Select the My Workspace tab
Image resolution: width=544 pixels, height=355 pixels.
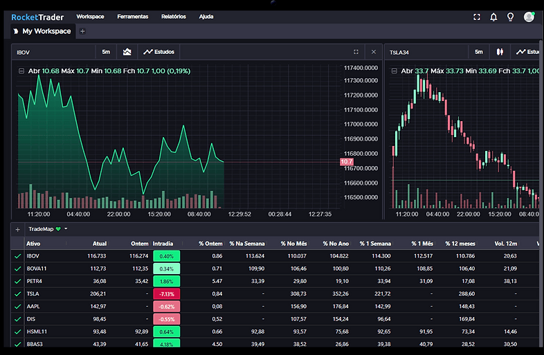pos(42,31)
